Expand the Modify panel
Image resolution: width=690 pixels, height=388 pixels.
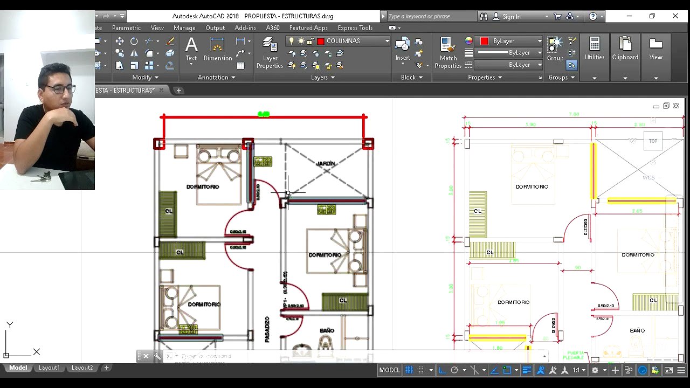pyautogui.click(x=146, y=78)
